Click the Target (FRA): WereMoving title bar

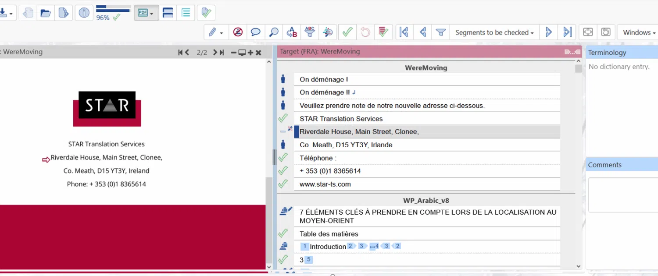pos(429,52)
